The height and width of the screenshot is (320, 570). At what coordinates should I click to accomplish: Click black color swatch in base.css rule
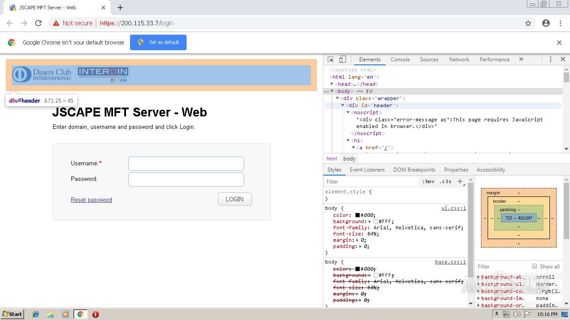click(357, 269)
